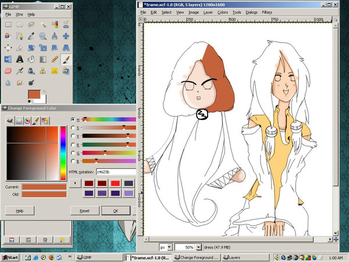
Task: Open the Xtns menu in toolbox
Action: pos(19,15)
